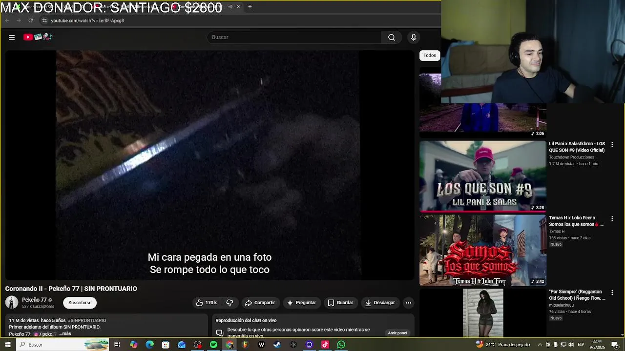Click the miguelachuuu channel name
Screen dimensions: 625x351
click(561, 305)
